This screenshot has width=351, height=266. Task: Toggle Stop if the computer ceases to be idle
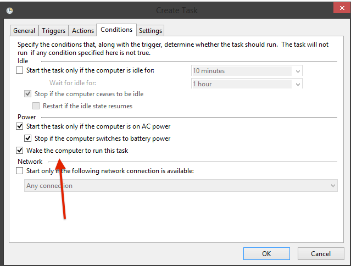29,94
